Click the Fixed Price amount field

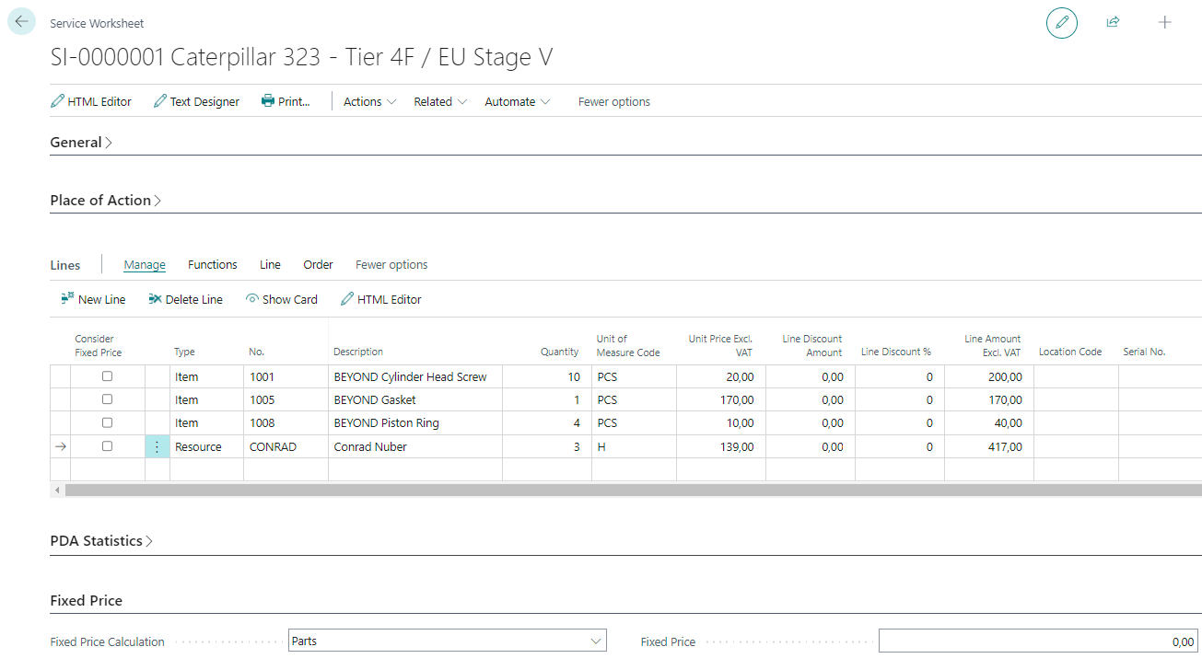(x=1038, y=641)
